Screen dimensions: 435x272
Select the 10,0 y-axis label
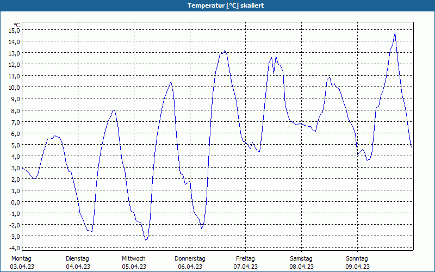[15, 88]
